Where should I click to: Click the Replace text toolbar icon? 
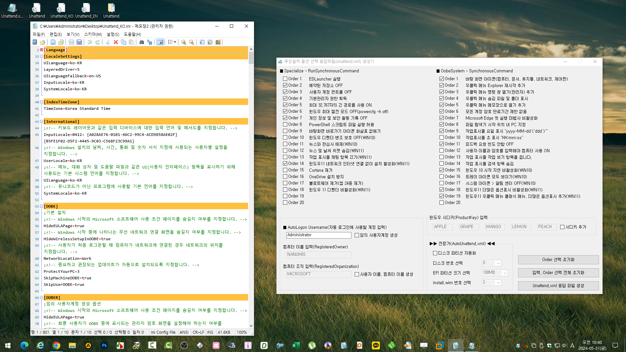[x=150, y=42]
